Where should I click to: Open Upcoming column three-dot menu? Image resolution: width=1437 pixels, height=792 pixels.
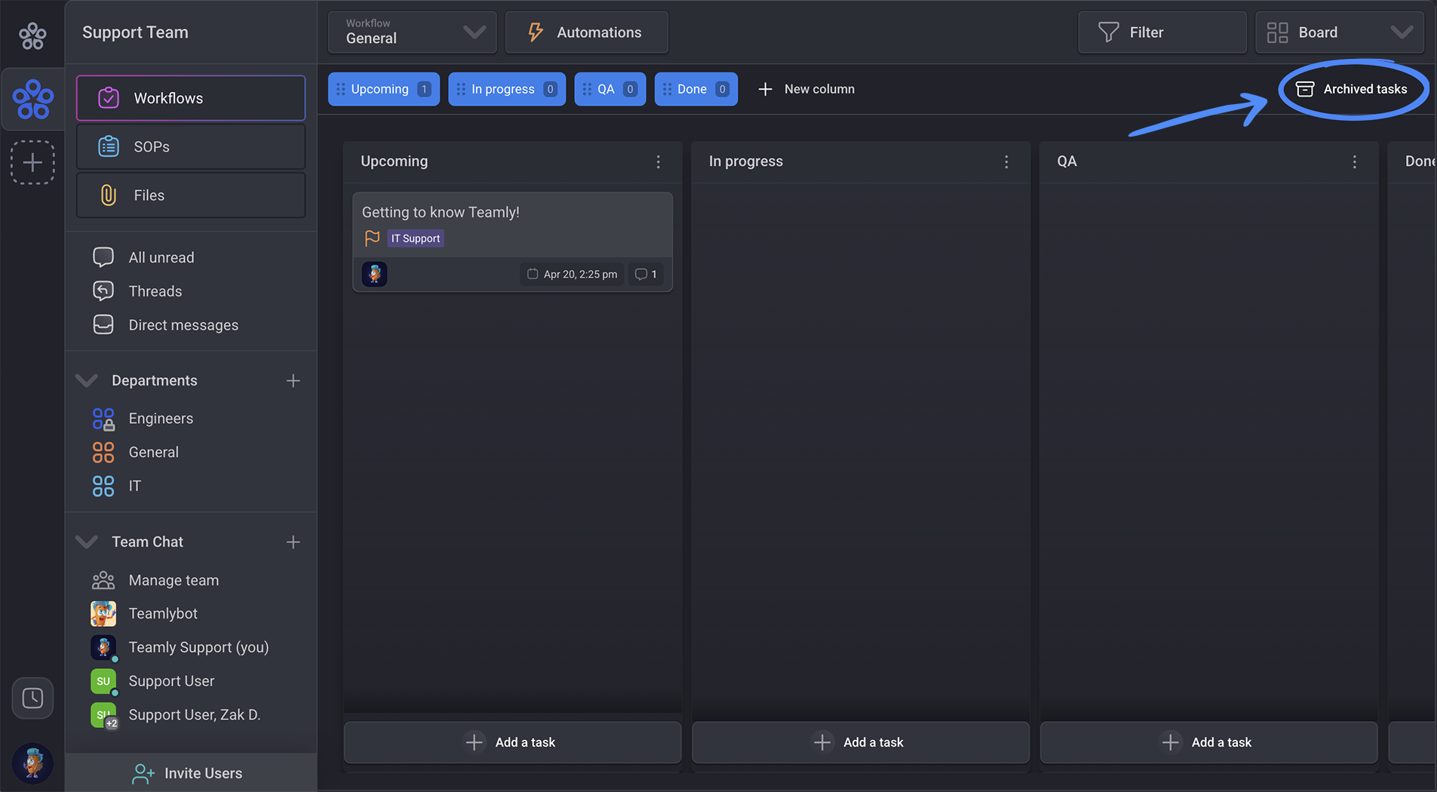tap(659, 161)
